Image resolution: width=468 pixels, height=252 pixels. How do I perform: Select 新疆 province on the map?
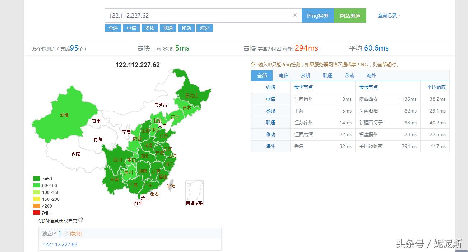click(x=65, y=115)
